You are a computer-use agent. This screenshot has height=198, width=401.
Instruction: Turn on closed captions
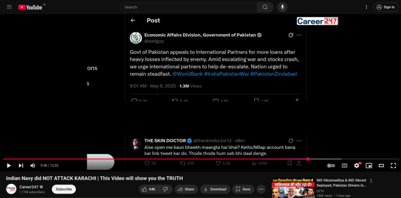point(344,166)
